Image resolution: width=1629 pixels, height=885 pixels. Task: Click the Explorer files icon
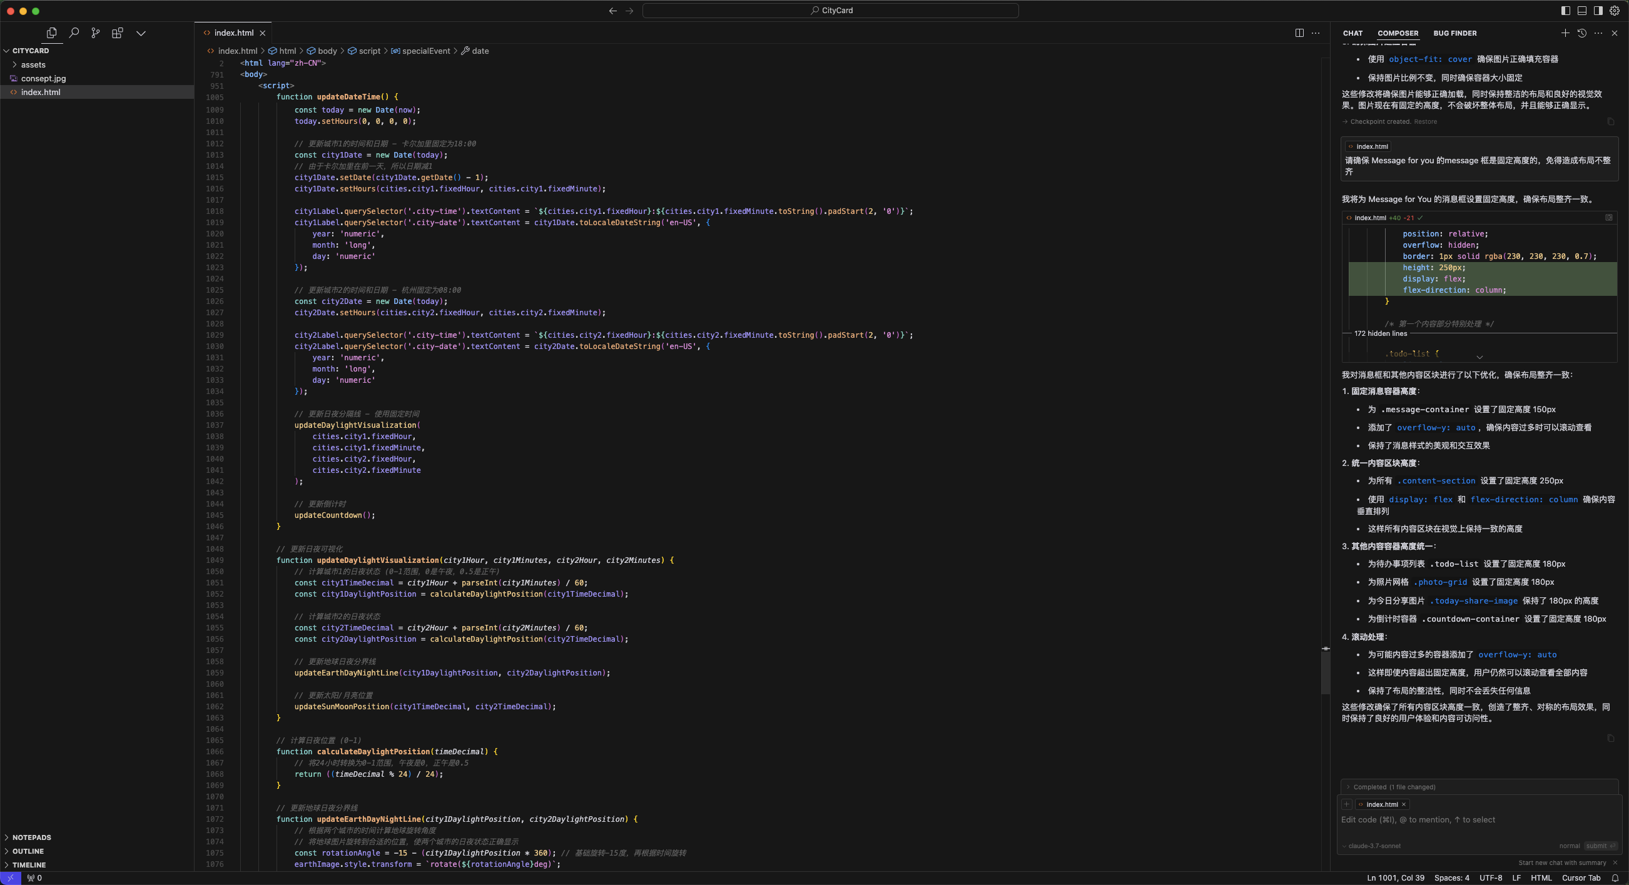[x=52, y=33]
